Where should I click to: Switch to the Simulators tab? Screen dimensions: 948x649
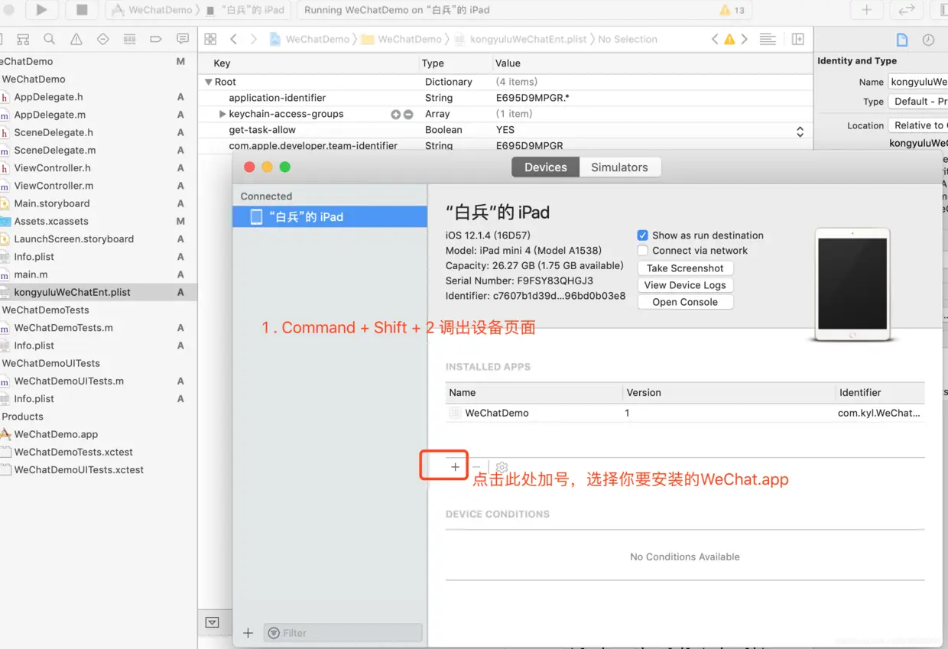click(619, 167)
